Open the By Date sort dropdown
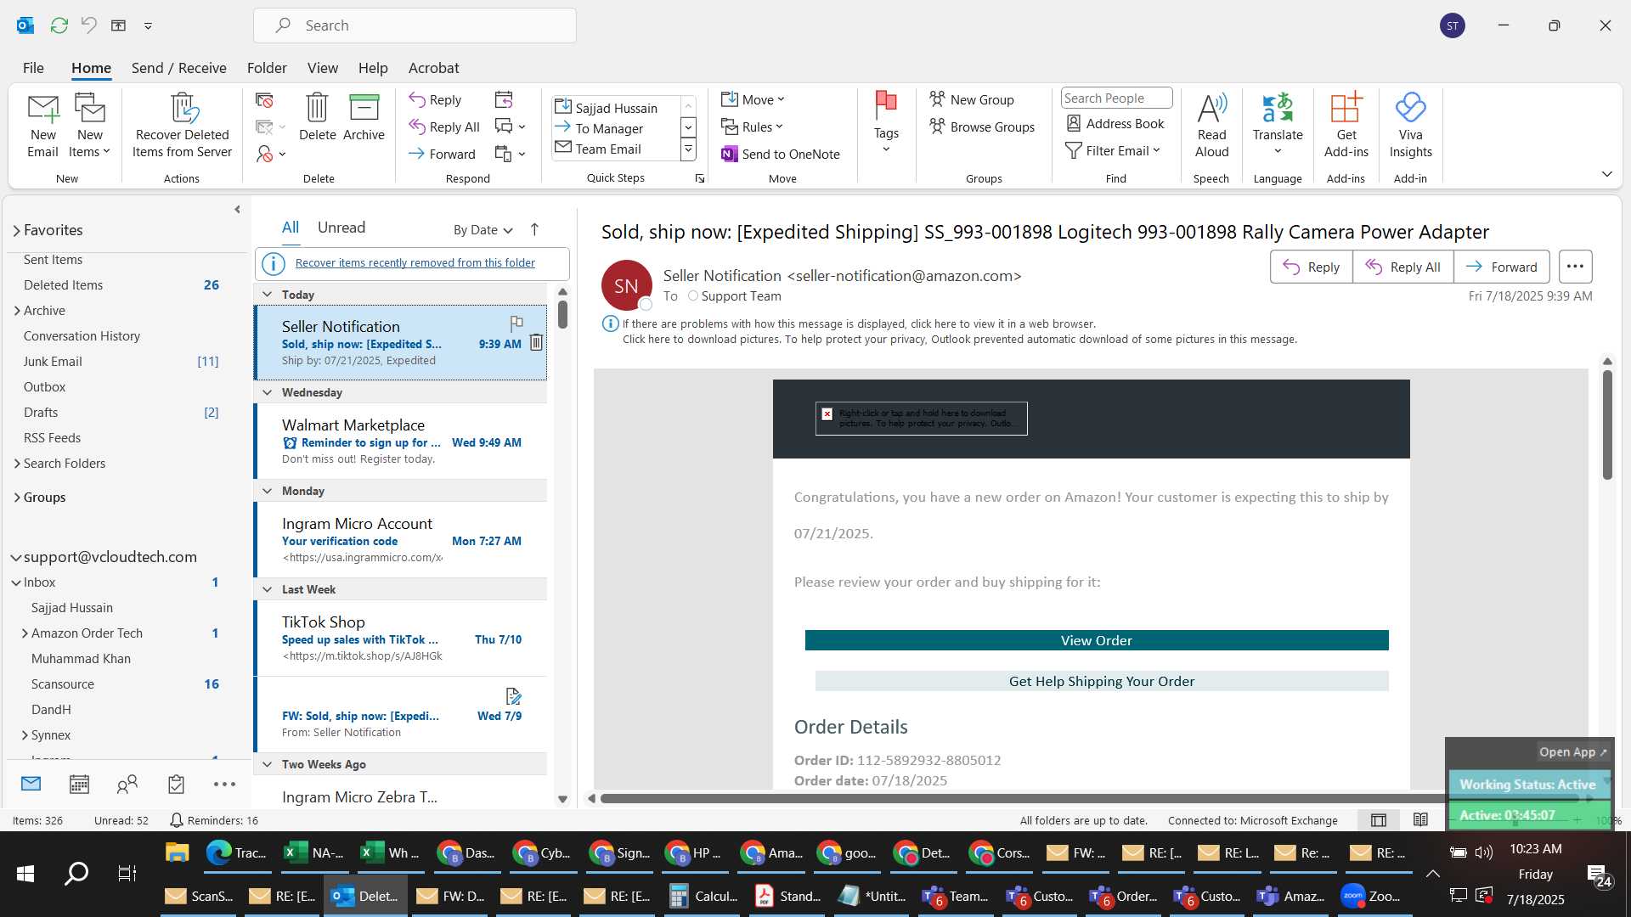Screen dimensions: 1631x917 click(x=483, y=230)
